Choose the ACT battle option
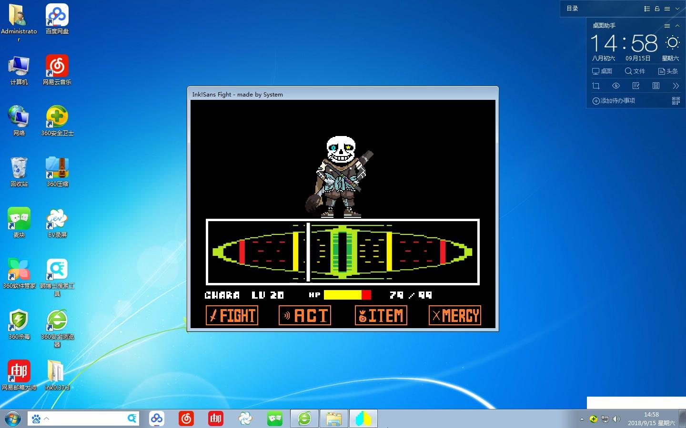The image size is (686, 428). 305,315
